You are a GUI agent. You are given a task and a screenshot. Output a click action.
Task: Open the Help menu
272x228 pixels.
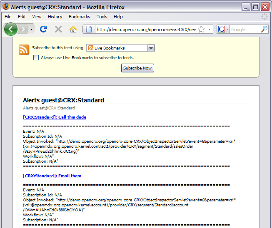pos(118,17)
